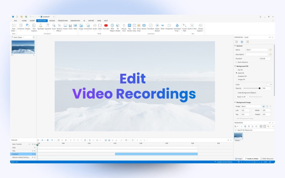This screenshot has height=178, width=285.
Task: Select the Image Fill background option
Action: point(236,79)
